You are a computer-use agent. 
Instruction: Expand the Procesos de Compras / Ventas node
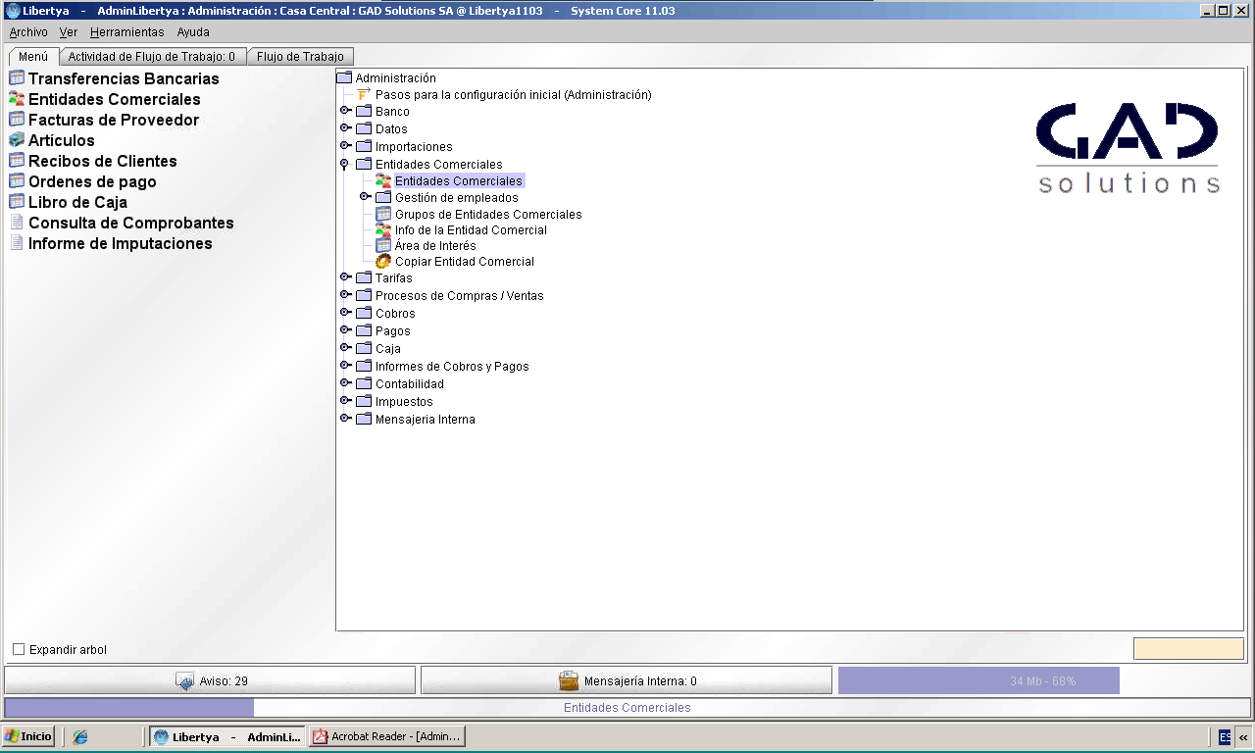point(345,295)
